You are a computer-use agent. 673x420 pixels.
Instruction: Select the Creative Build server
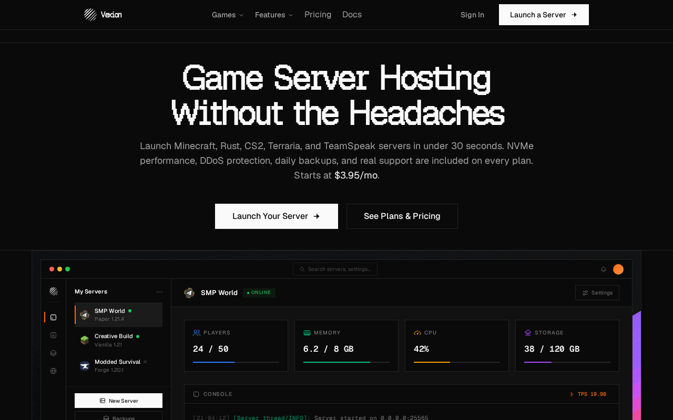(x=118, y=340)
